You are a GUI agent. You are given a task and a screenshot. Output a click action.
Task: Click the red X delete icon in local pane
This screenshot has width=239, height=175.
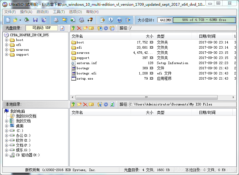point(85,105)
